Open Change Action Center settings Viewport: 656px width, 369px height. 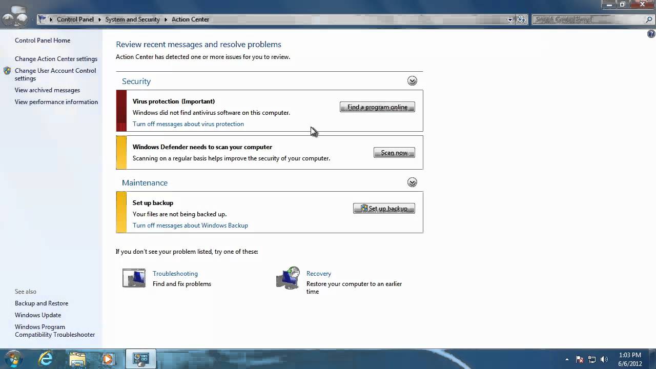coord(56,59)
